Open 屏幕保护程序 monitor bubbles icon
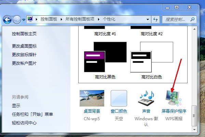Screen dimensions: 205x137 point(173,98)
